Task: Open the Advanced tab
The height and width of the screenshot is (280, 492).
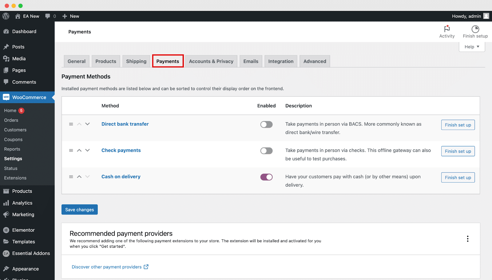Action: [315, 61]
